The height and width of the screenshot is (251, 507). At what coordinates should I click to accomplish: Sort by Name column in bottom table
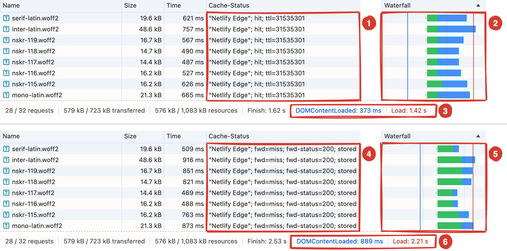click(x=61, y=136)
